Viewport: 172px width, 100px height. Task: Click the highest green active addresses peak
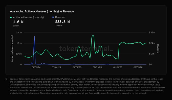click(x=93, y=35)
